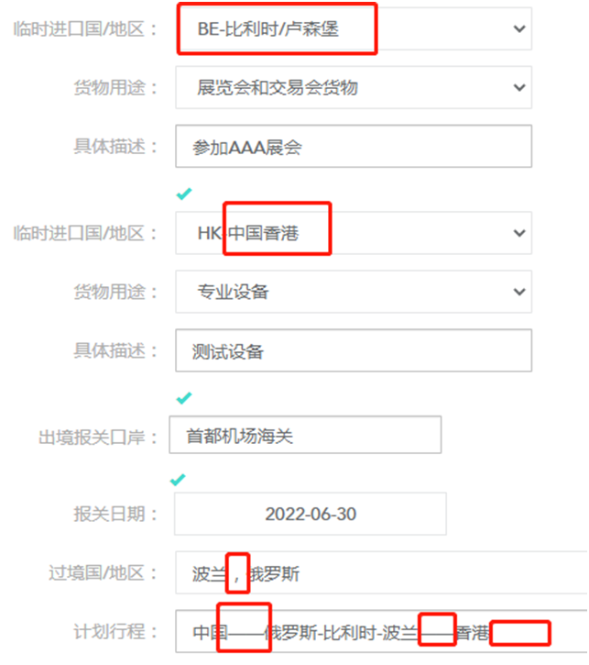Click the 参加AAA展会 description field
This screenshot has width=589, height=665.
[353, 147]
